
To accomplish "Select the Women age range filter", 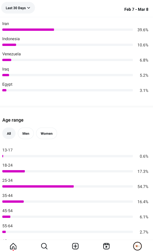I will tap(47, 133).
